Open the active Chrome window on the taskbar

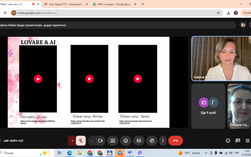(x=100, y=153)
